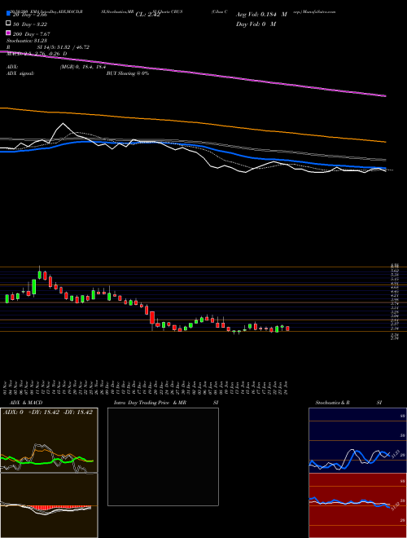
Task: Click the large red candlestick of the December drop
Action: 151,317
